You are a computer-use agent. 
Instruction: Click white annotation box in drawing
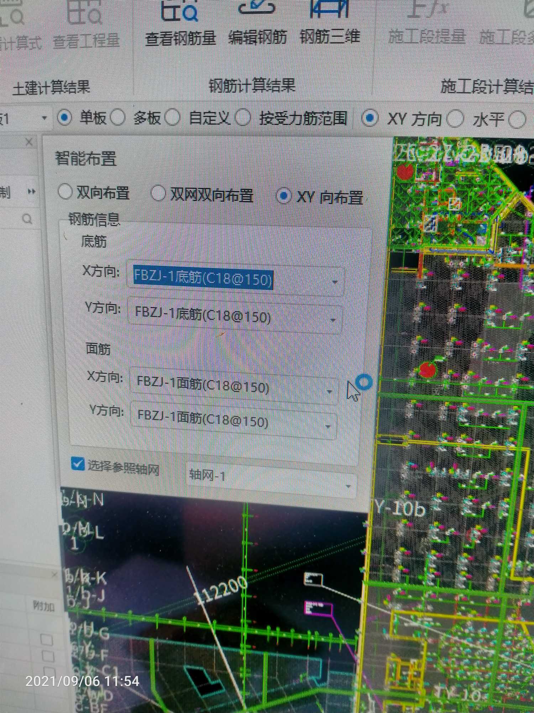313,579
